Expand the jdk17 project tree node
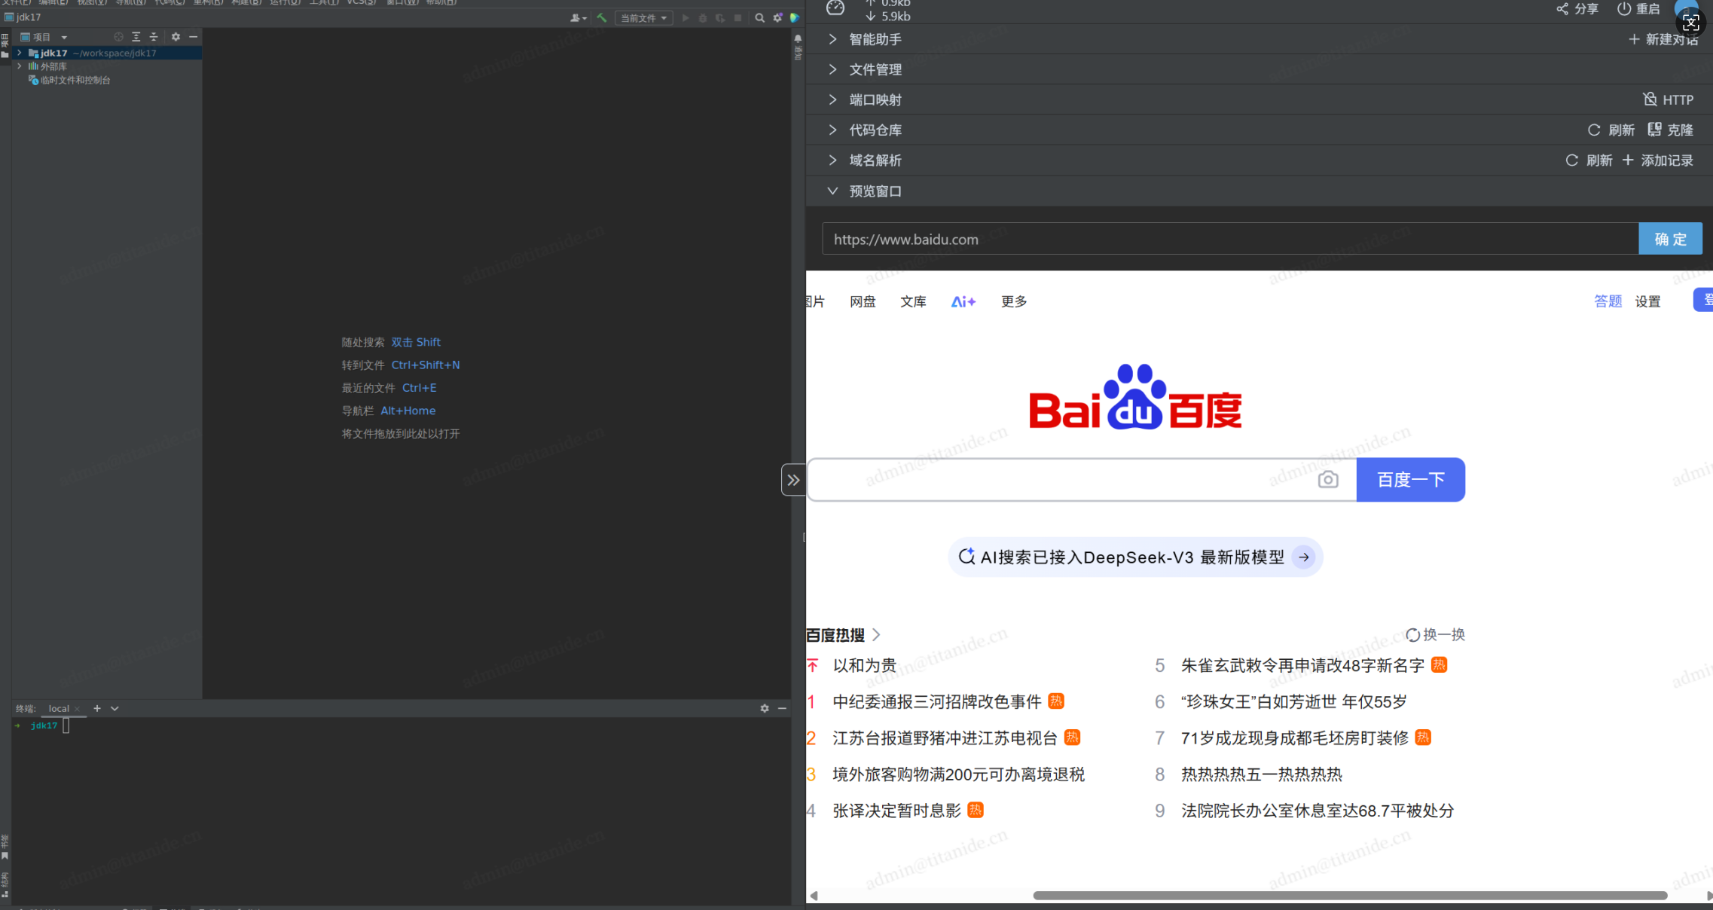Image resolution: width=1713 pixels, height=910 pixels. click(x=20, y=53)
